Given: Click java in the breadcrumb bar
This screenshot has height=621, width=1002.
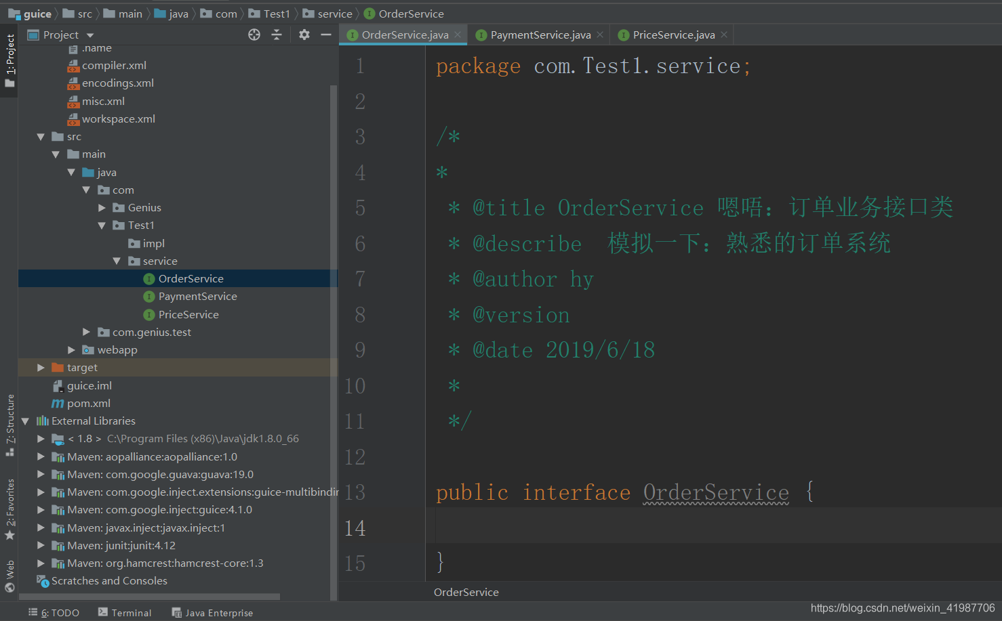Looking at the screenshot, I should click(x=172, y=14).
